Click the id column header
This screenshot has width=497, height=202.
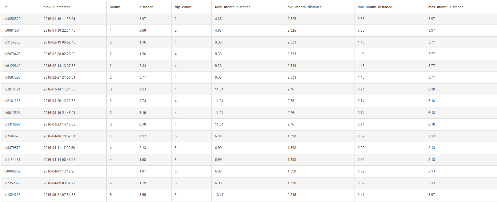[x=6, y=7]
